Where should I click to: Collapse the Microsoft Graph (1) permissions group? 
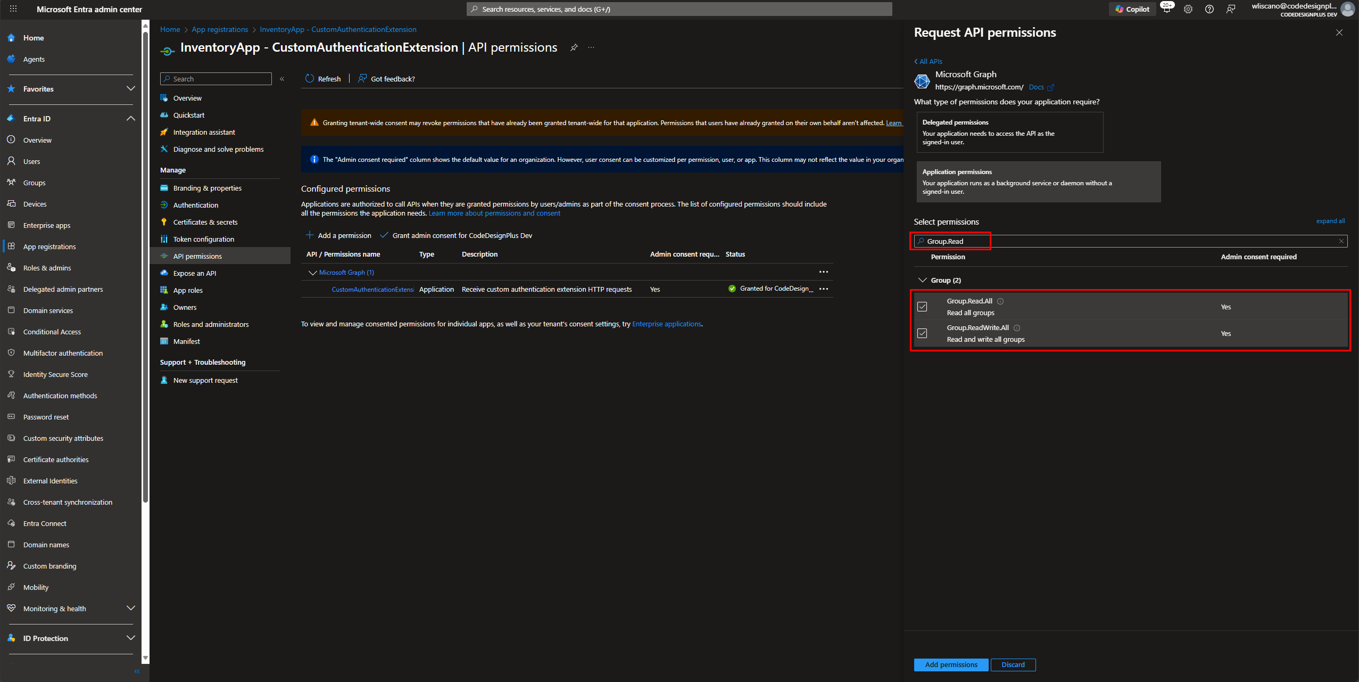pyautogui.click(x=312, y=273)
